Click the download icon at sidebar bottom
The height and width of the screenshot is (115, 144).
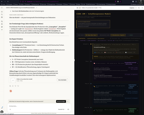pos(2,108)
